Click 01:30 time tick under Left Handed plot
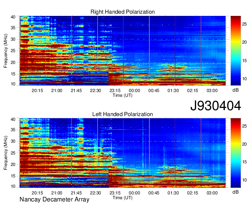This screenshot has height=204, width=251. [173, 193]
